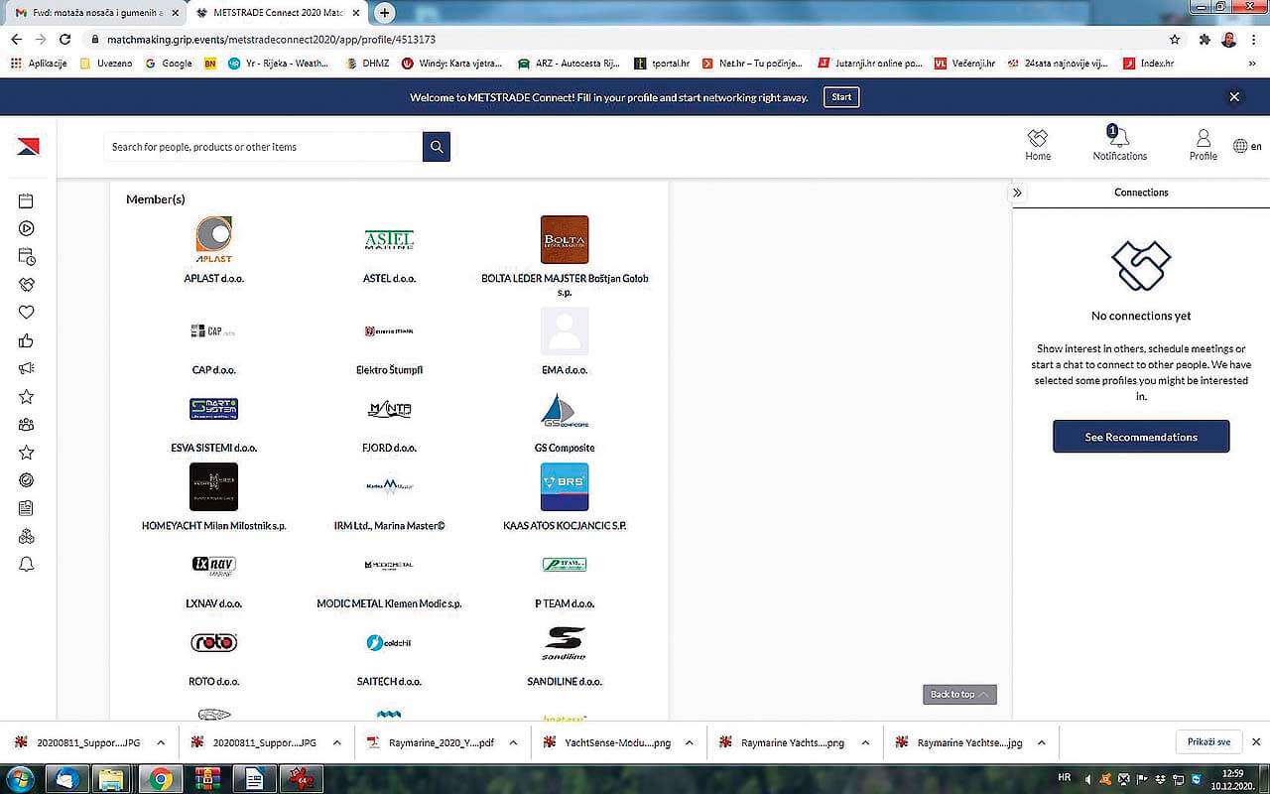Viewport: 1270px width, 794px height.
Task: Open the CAP d.o.o. member link
Action: 214,370
